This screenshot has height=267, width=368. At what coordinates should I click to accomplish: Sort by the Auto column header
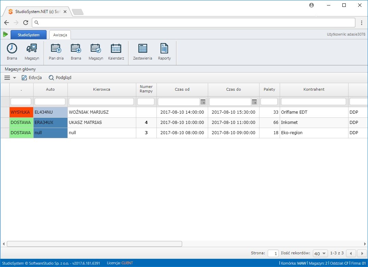pos(50,89)
